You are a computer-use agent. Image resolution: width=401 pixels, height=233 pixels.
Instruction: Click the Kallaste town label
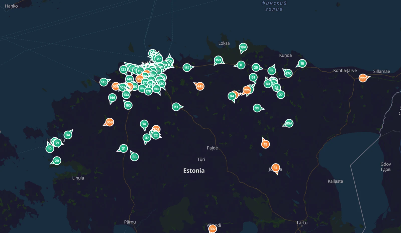(x=335, y=181)
